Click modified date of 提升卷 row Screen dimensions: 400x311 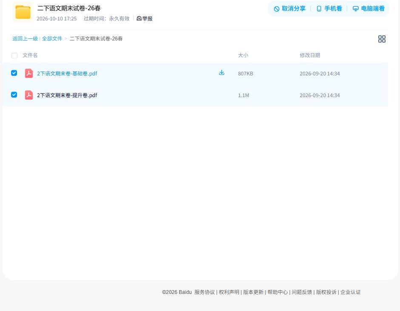pos(320,95)
